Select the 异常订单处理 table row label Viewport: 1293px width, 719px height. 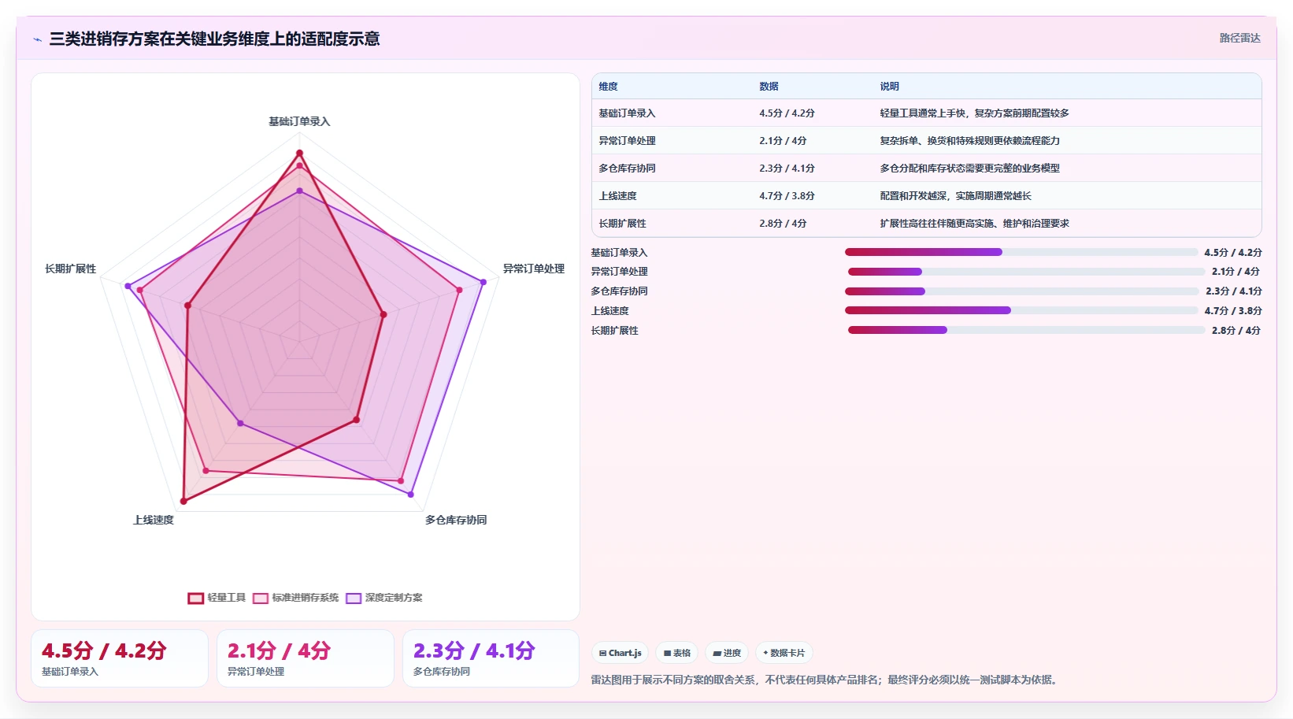pos(627,141)
